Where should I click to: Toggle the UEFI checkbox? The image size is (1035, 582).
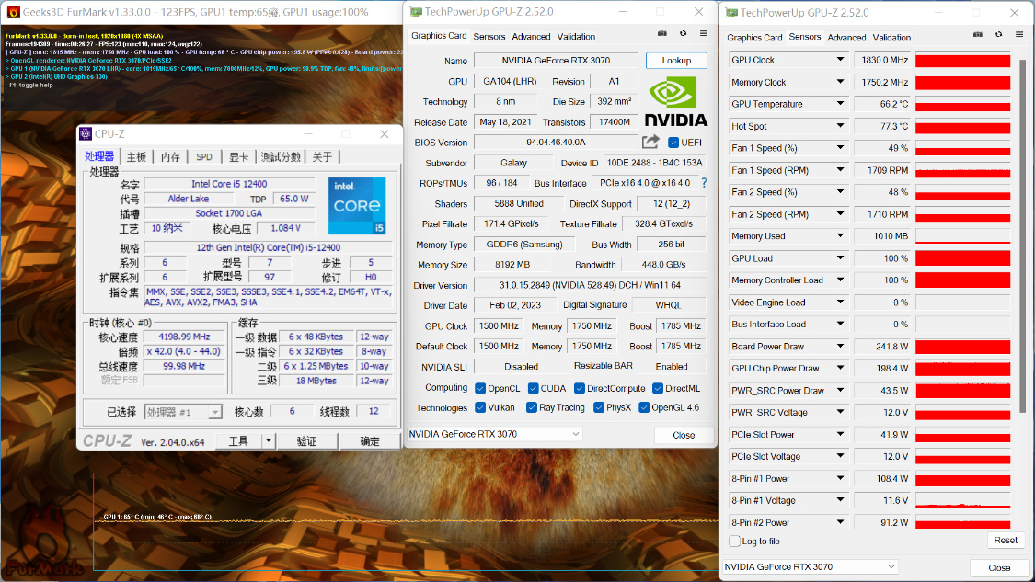click(673, 143)
